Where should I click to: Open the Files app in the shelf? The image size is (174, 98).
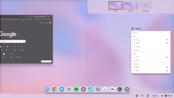point(62,89)
